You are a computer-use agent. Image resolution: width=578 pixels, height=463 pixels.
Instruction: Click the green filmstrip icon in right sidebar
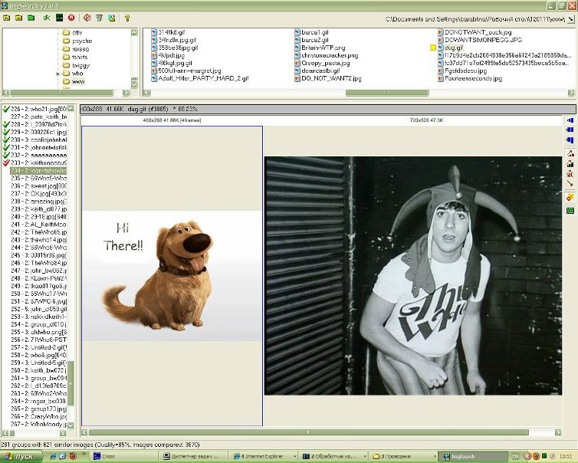point(570,211)
